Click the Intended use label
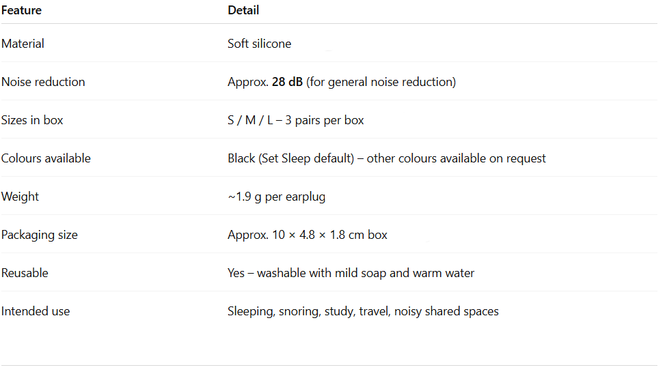Viewport: 667px width, 374px height. coord(36,311)
